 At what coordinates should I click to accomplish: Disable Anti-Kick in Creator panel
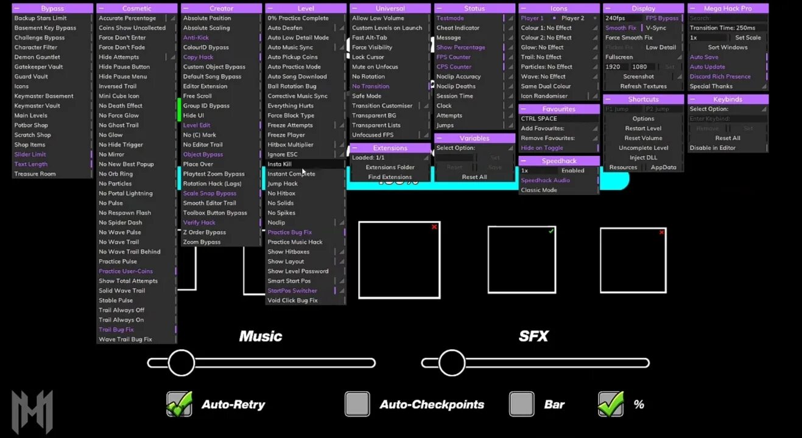click(x=220, y=38)
